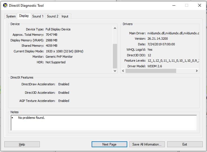
Task: Click the Feature Levels '12_1,12_0,11_1' value
Action: [x=173, y=61]
